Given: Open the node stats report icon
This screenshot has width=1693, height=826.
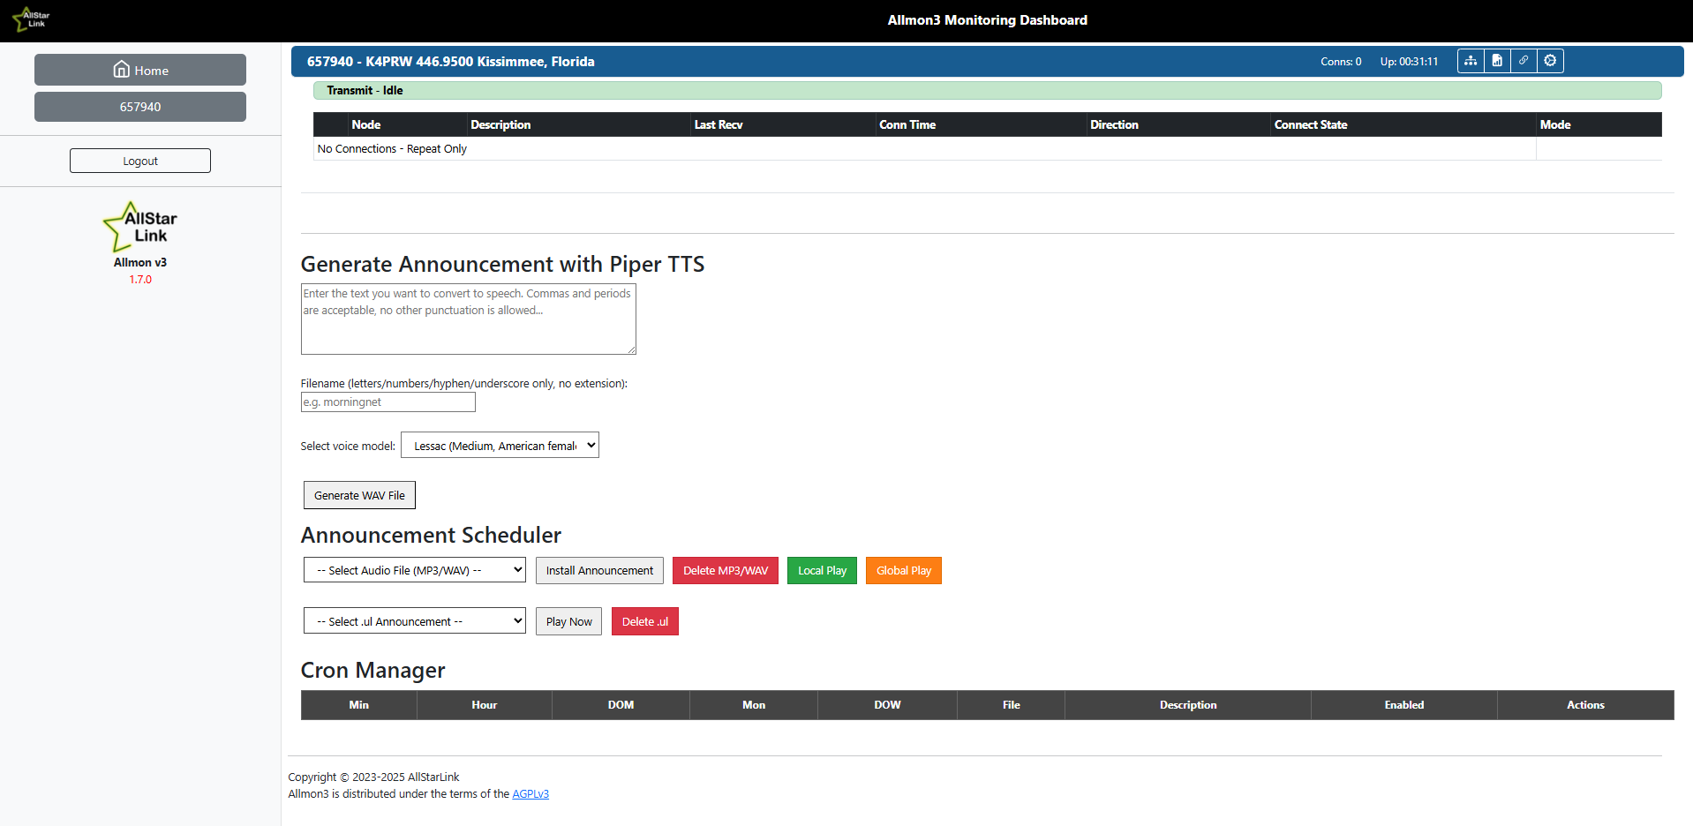Looking at the screenshot, I should pyautogui.click(x=1497, y=61).
